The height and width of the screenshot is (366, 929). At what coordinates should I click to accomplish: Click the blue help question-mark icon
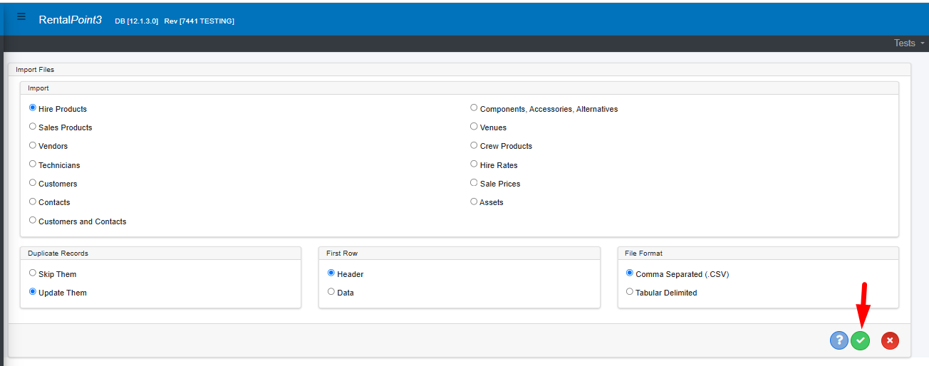click(839, 340)
